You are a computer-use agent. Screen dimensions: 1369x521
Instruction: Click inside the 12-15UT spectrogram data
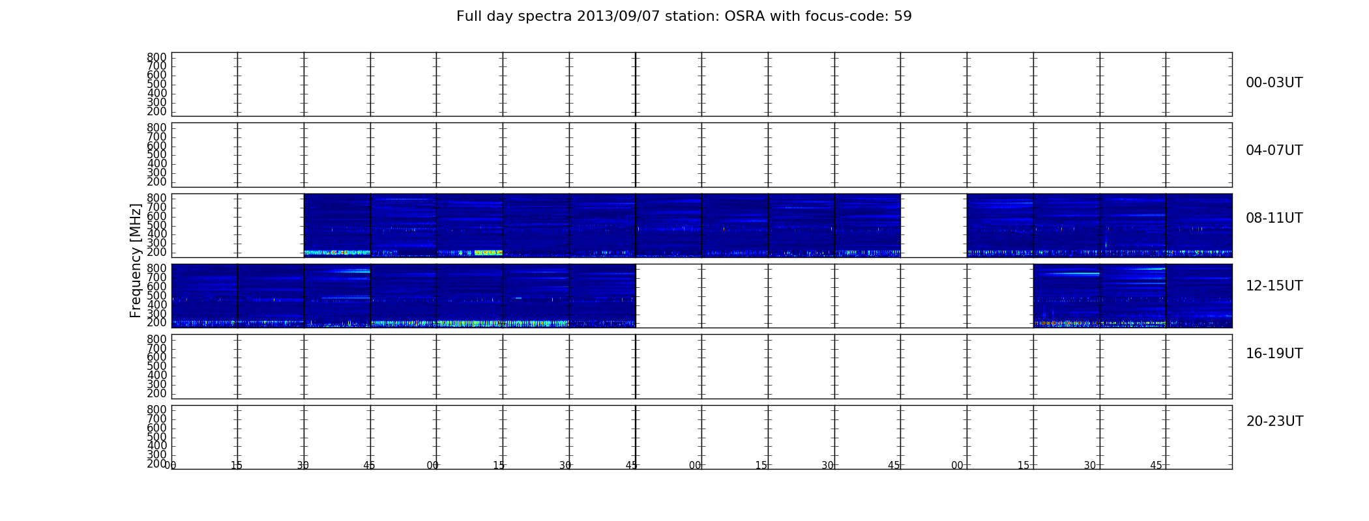(403, 296)
